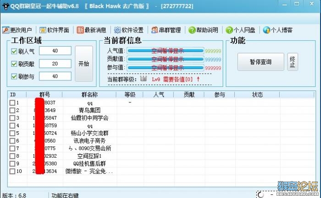Check the row 1 group checkbox

pyautogui.click(x=12, y=102)
